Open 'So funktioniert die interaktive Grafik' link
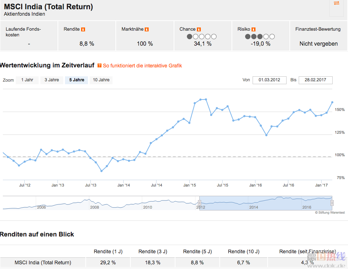 [x=143, y=66]
